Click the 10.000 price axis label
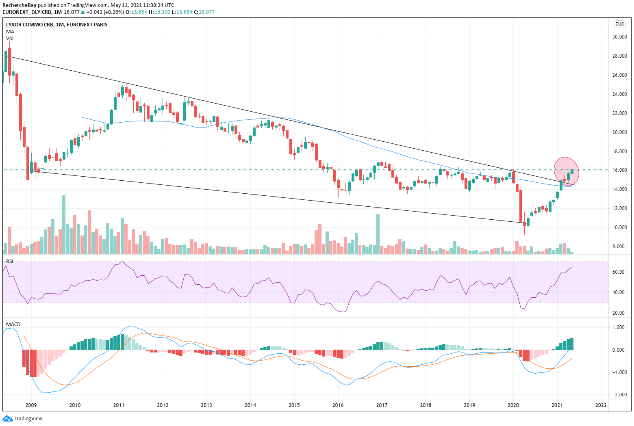 pos(619,227)
